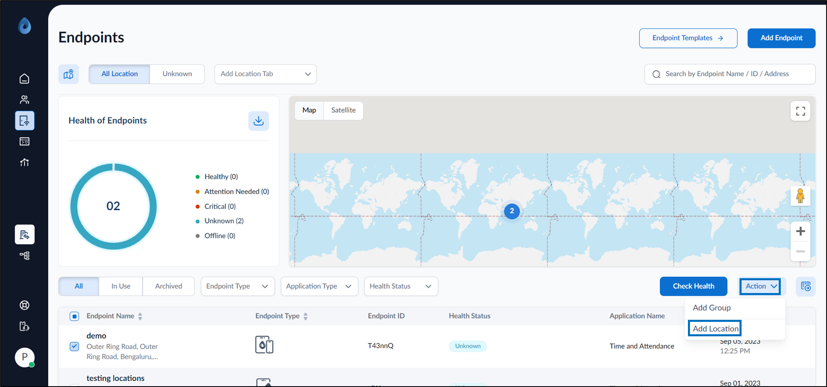Open the help lifebuoy icon in sidebar
The image size is (827, 387).
[24, 305]
